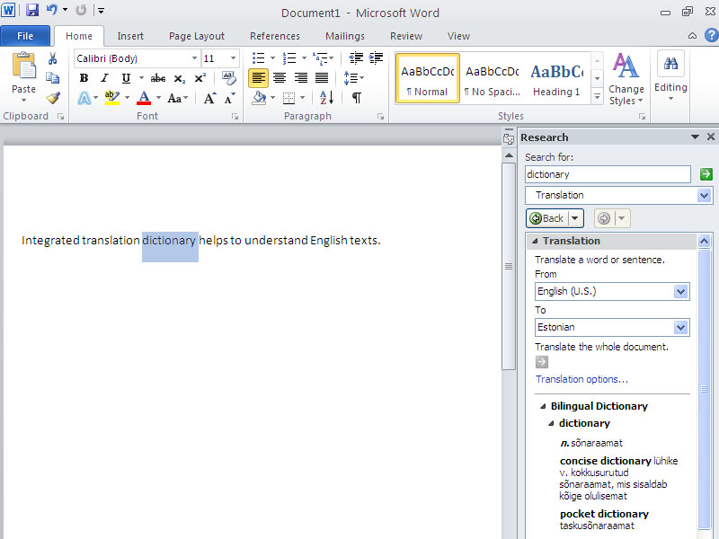Screen dimensions: 719x539
Task: Switch to the Page Layout tab
Action: 197,36
